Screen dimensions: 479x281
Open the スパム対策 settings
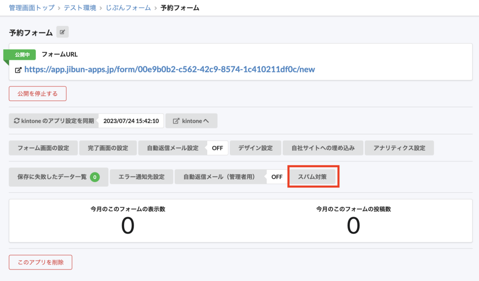[x=312, y=177]
